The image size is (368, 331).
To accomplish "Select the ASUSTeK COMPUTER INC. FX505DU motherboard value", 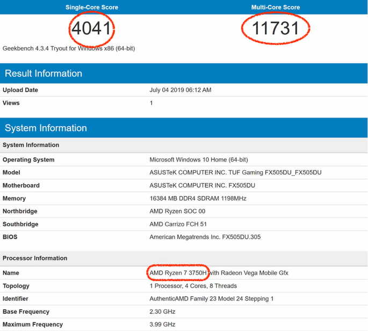I will [x=203, y=186].
